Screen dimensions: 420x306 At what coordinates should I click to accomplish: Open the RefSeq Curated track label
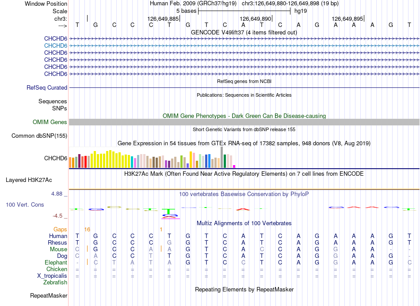pyautogui.click(x=47, y=88)
